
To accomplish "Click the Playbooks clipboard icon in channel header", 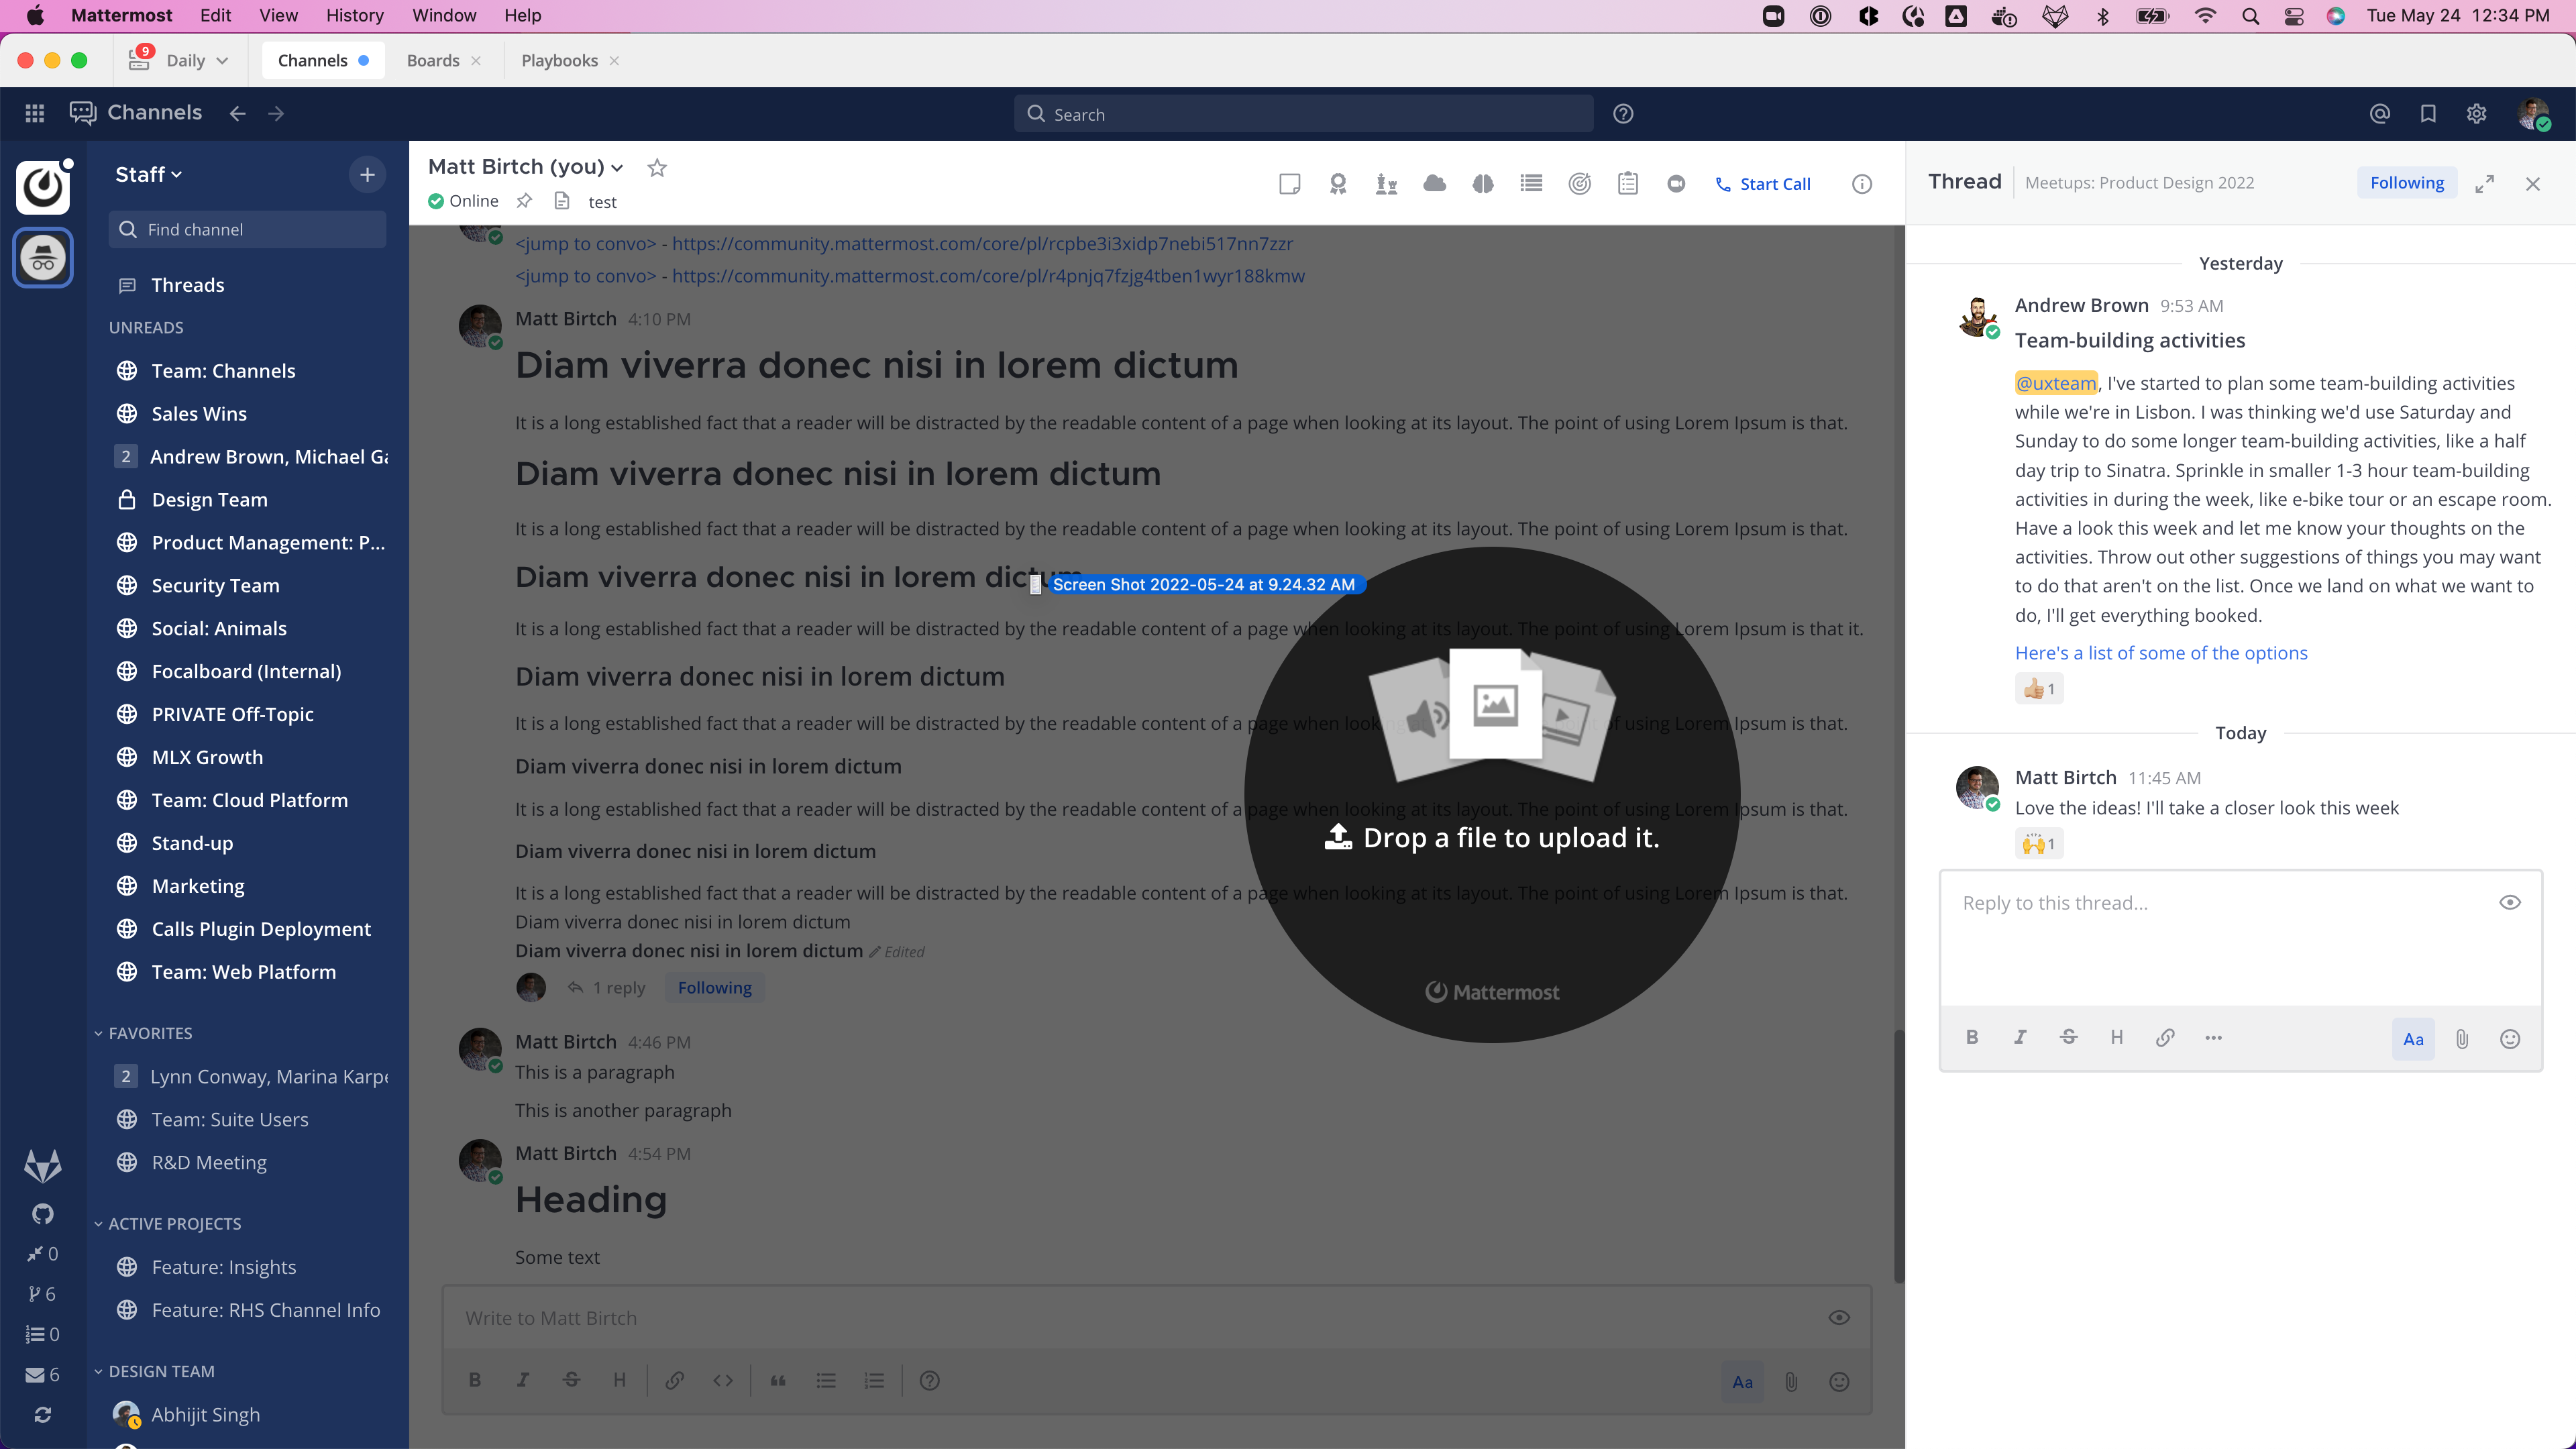I will pos(1628,184).
